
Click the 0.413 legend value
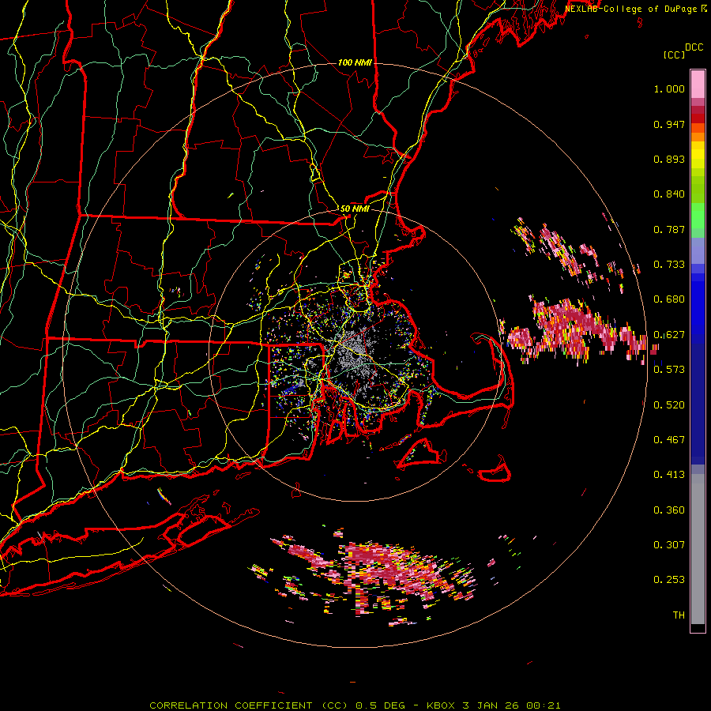pyautogui.click(x=669, y=475)
